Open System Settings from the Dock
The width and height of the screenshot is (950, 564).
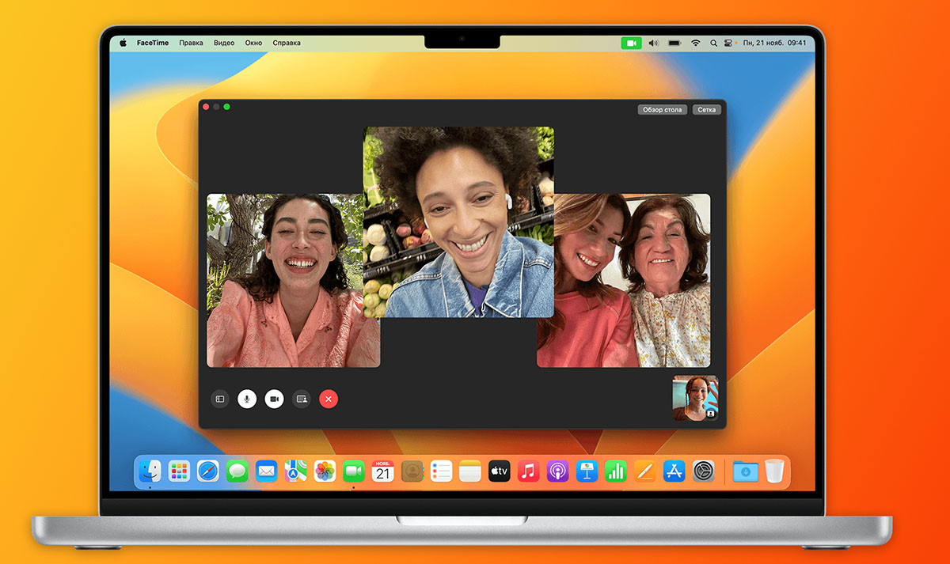[x=704, y=471]
